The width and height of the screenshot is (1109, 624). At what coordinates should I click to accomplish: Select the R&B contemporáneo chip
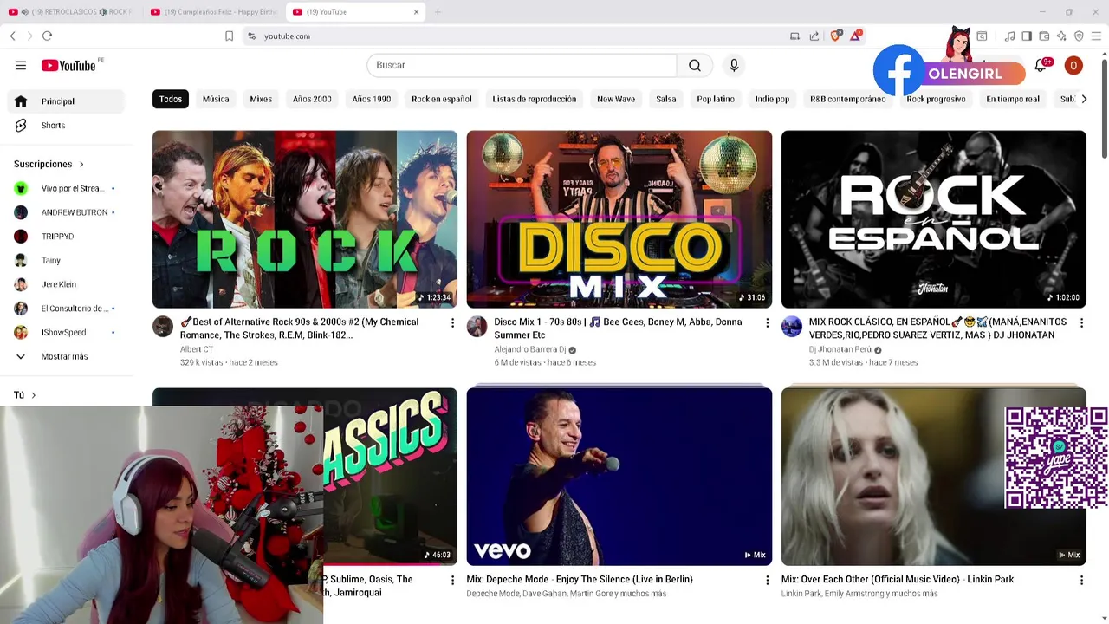(x=848, y=99)
